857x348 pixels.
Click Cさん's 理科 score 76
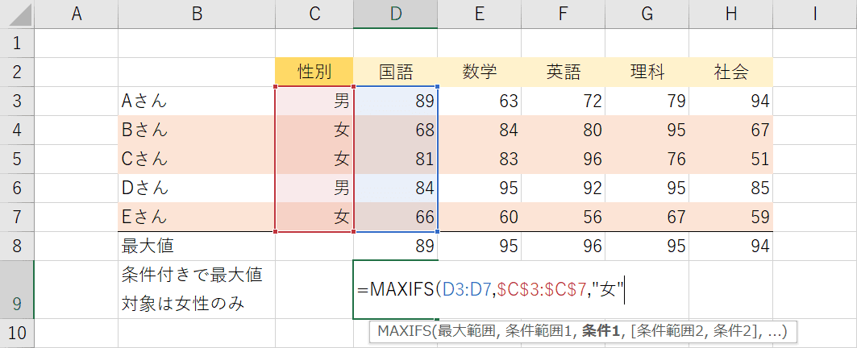[x=647, y=159]
